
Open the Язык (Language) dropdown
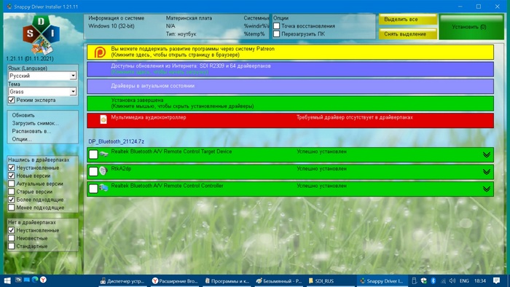coord(42,76)
